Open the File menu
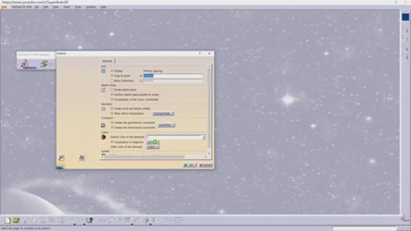The width and height of the screenshot is (411, 231). [x=37, y=7]
